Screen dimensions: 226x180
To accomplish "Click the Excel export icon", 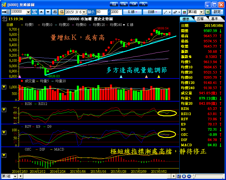I will (x=207, y=12).
